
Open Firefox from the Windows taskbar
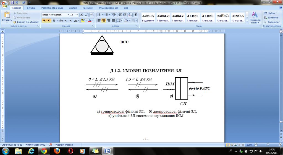[x=57, y=151]
